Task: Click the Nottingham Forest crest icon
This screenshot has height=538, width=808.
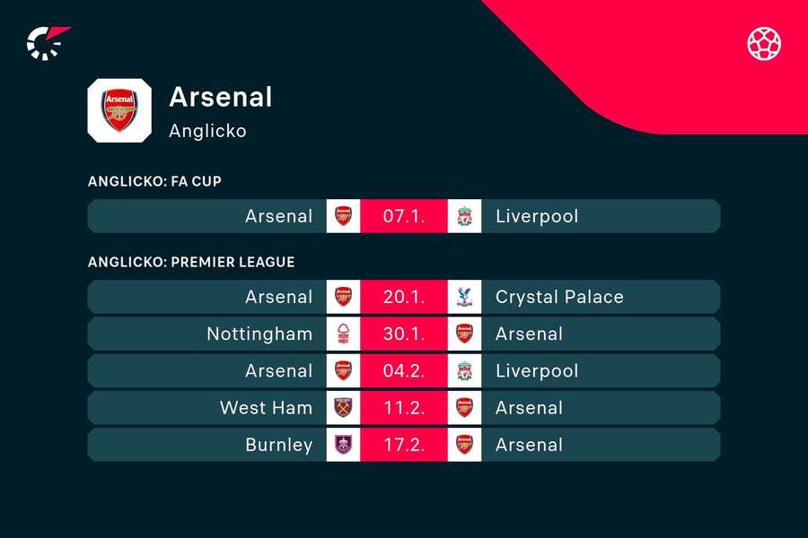Action: (x=343, y=334)
